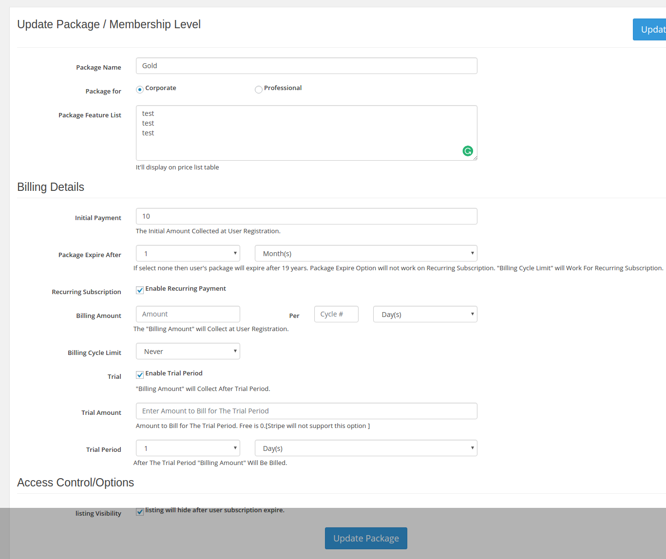Image resolution: width=666 pixels, height=559 pixels.
Task: Toggle Enable Recurring Payment checkbox
Action: click(140, 290)
